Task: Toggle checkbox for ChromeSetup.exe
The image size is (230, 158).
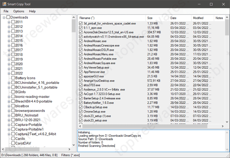Action: pos(81,111)
